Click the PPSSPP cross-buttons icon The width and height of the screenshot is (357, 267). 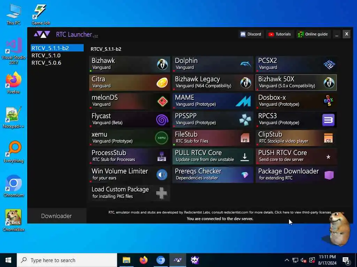[x=245, y=120]
